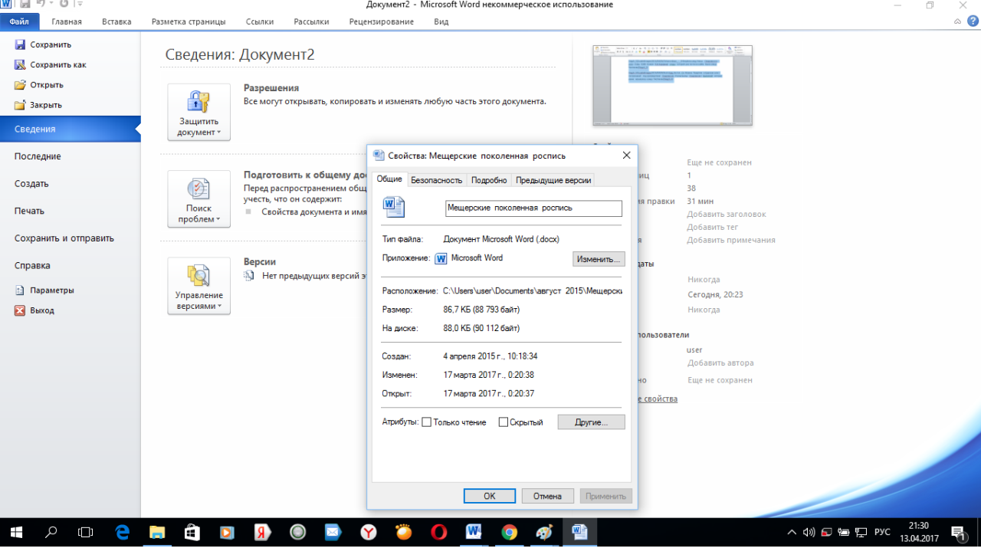Viewport: 981px width, 548px height.
Task: Click the file name field Мещерские поколенная роспись
Action: (533, 208)
